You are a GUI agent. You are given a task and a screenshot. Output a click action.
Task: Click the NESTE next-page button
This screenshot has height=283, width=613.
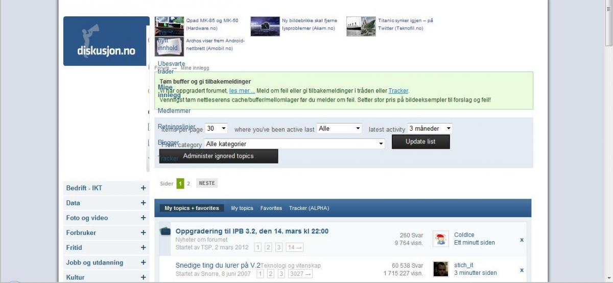[x=207, y=183]
